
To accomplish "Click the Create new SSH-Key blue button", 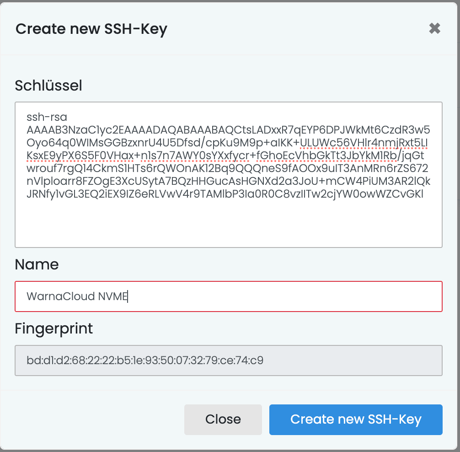I will [356, 420].
